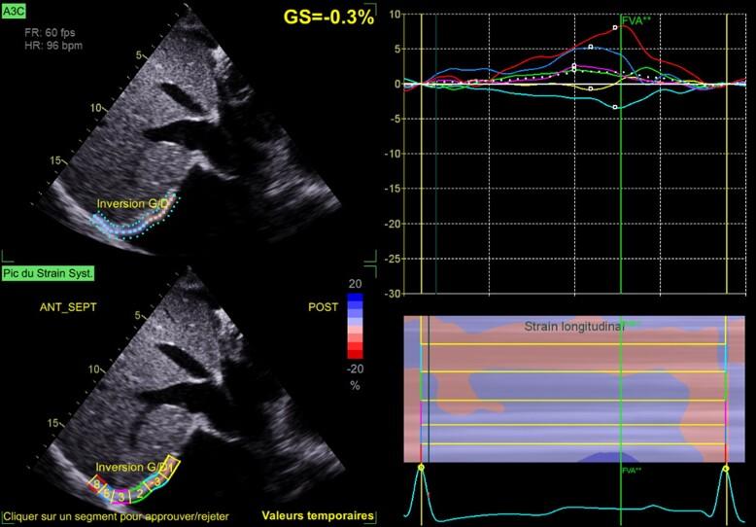Click the yellow curve negative peak marker
This screenshot has width=756, height=527.
click(x=590, y=89)
